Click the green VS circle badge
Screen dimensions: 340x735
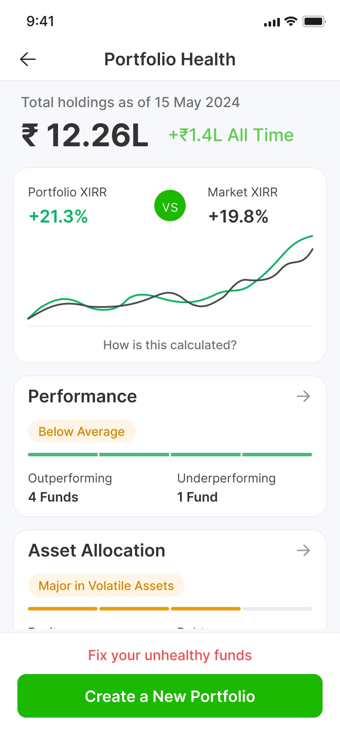point(170,206)
